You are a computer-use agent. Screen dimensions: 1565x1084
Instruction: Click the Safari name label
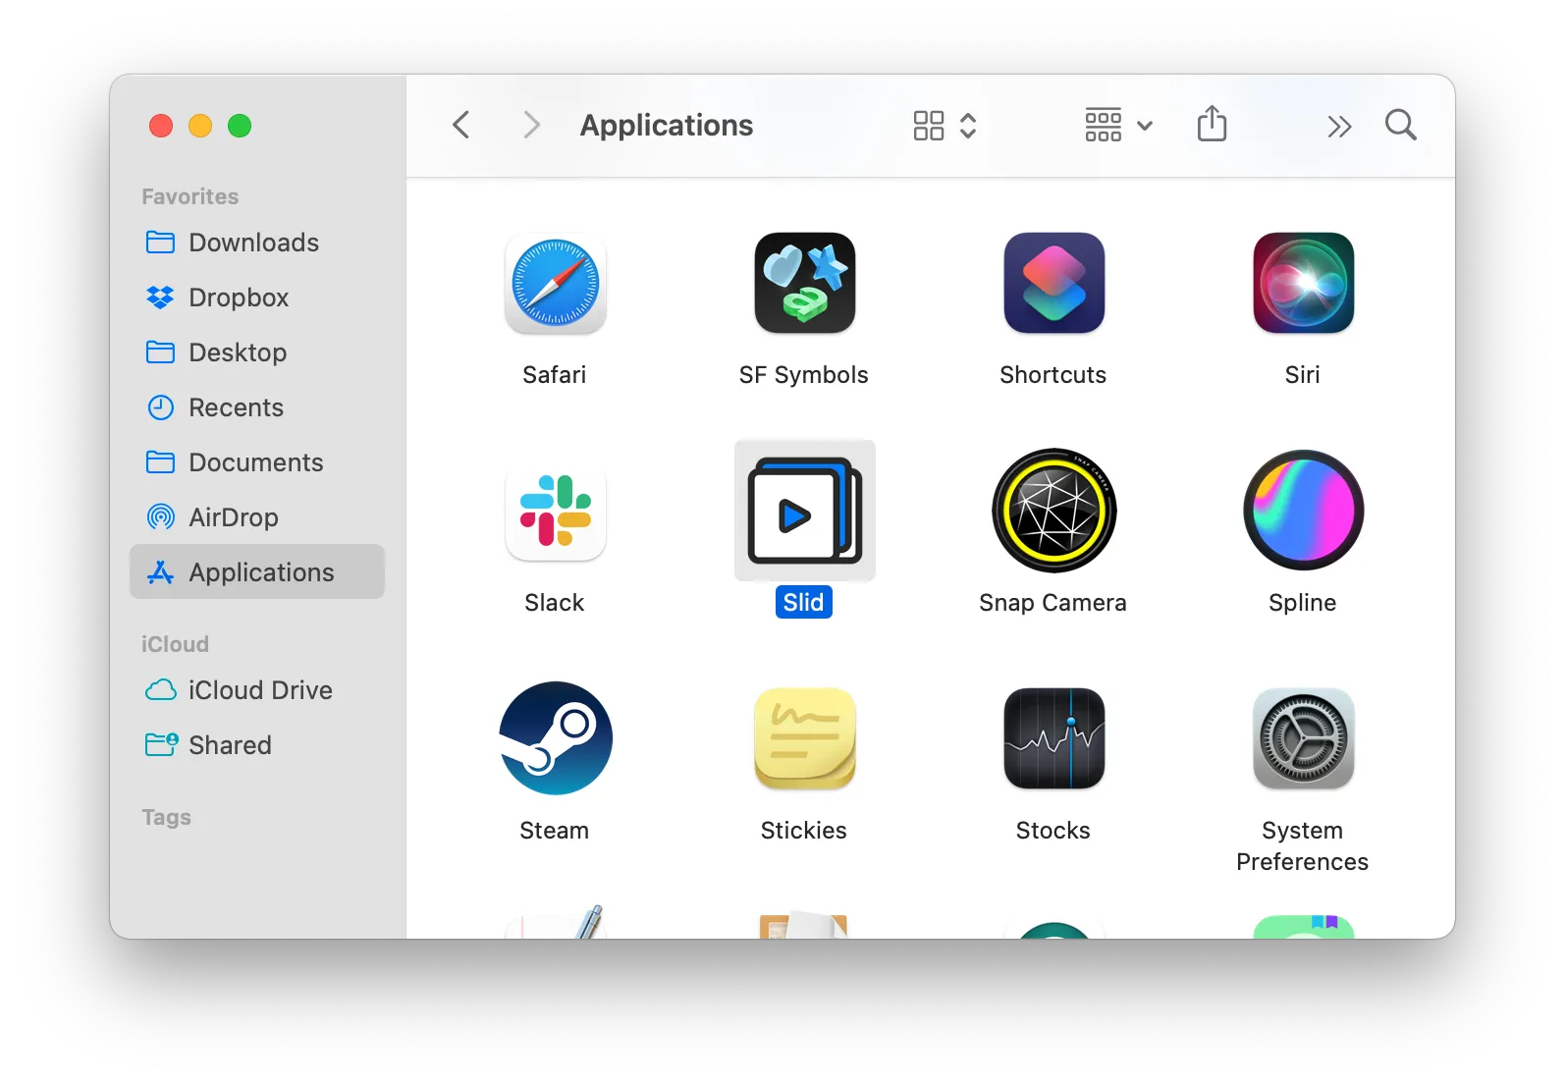555,375
